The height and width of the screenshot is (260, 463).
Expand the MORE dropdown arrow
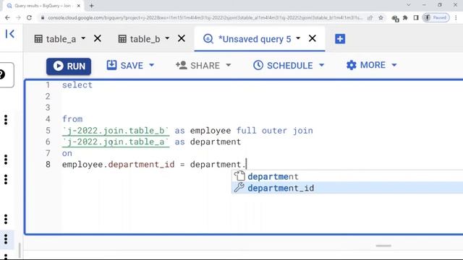pos(394,65)
